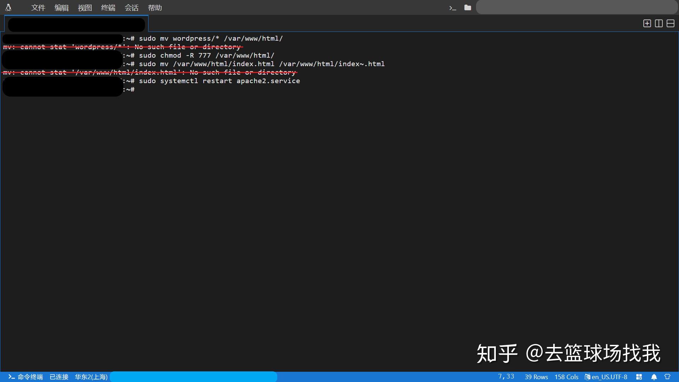Image resolution: width=679 pixels, height=382 pixels.
Task: Open notifications via the bell icon
Action: coord(654,377)
